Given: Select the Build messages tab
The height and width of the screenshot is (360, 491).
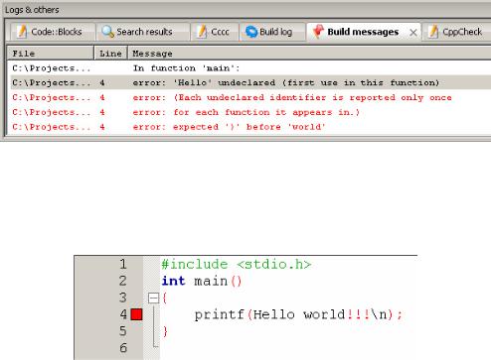Looking at the screenshot, I should coord(364,32).
